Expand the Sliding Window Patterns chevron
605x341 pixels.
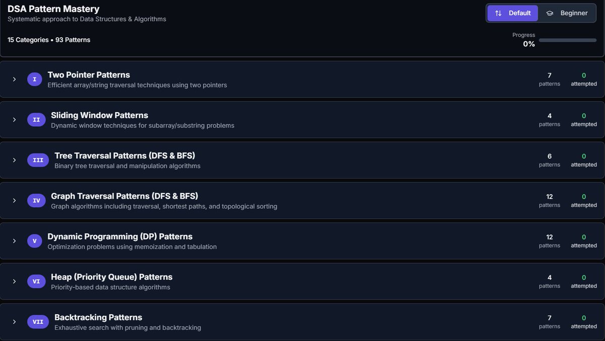tap(15, 120)
